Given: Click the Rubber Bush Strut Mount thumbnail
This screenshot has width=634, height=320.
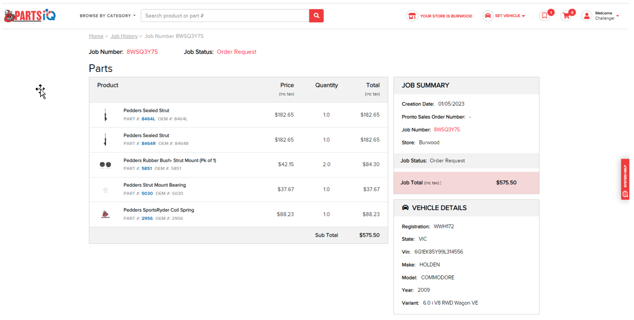Looking at the screenshot, I should click(105, 164).
